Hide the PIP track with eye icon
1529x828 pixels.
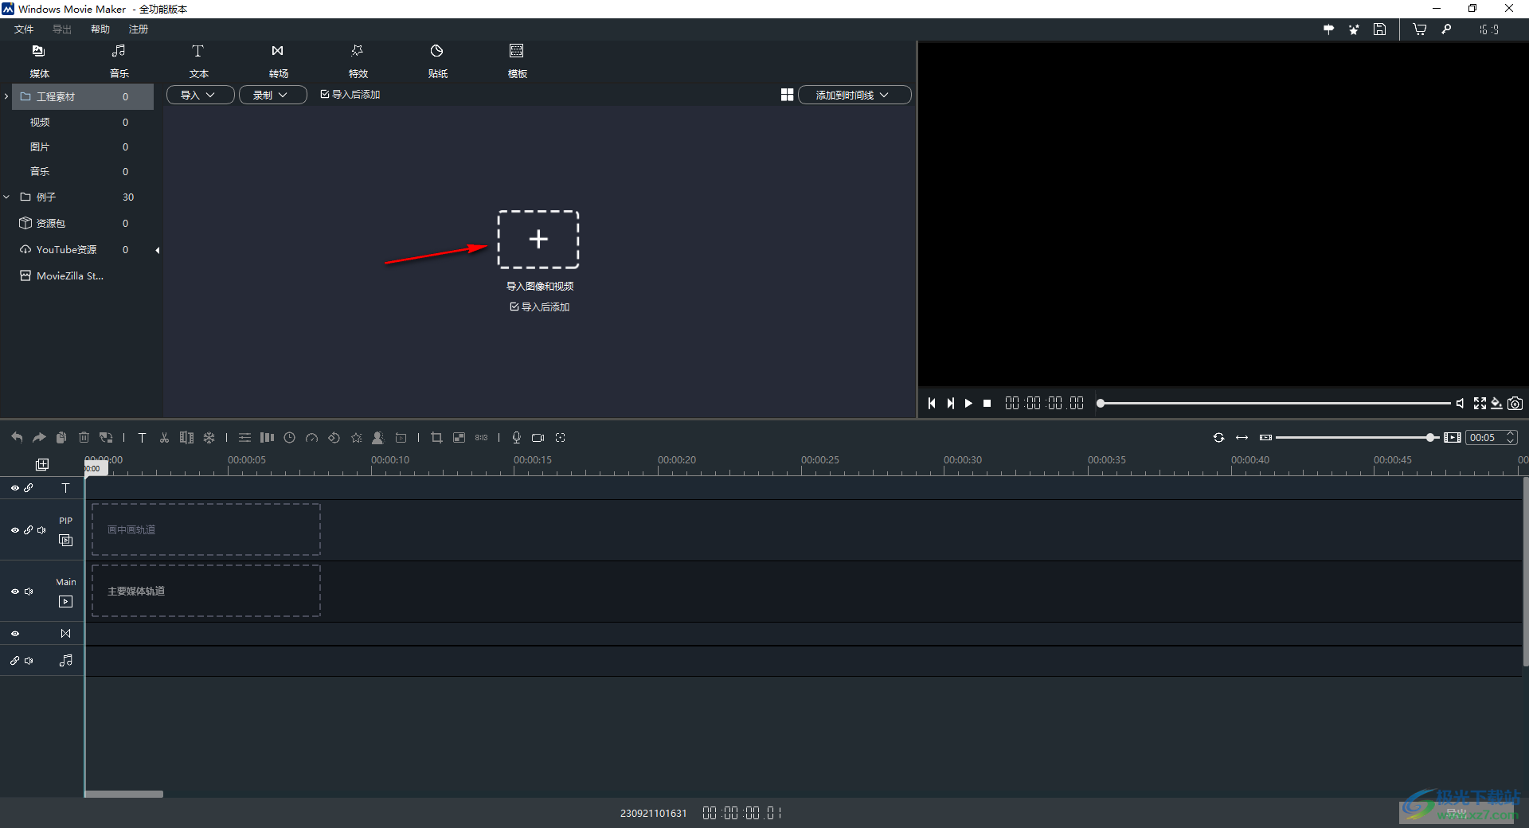14,530
